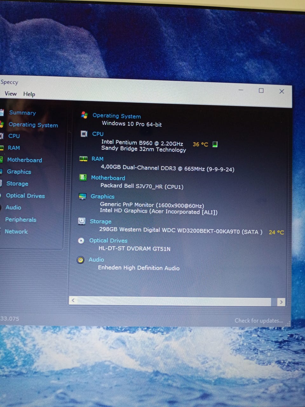Select Motherboard in the sidebar

click(x=25, y=160)
